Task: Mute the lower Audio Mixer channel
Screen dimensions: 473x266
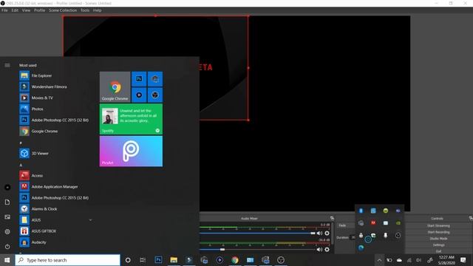Action: click(319, 250)
